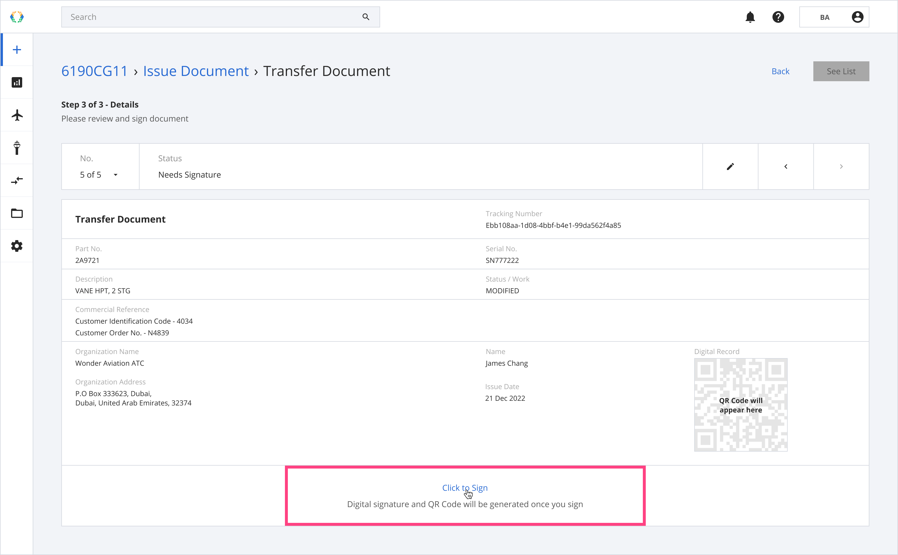Go to previous document with left chevron
The image size is (898, 555).
click(x=786, y=167)
